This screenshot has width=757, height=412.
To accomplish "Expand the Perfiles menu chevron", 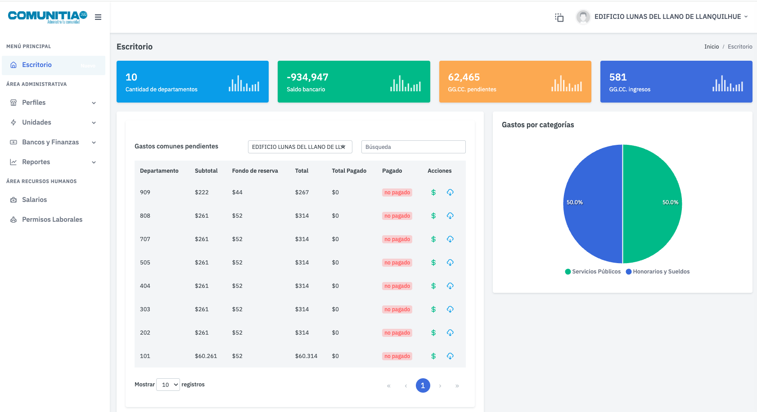I will (x=94, y=103).
